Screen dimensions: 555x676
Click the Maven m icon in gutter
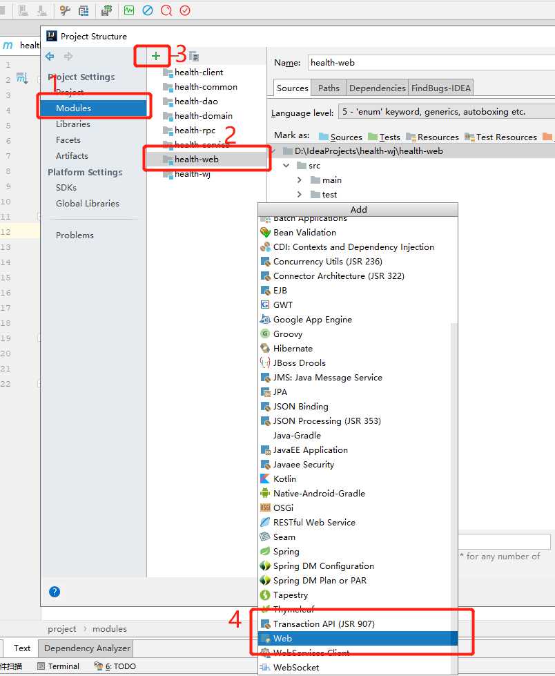(x=21, y=78)
